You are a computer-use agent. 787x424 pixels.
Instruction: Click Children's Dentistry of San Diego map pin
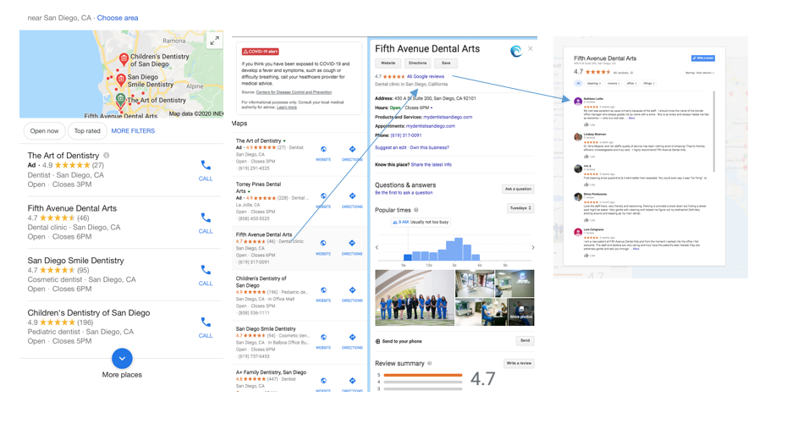124,60
